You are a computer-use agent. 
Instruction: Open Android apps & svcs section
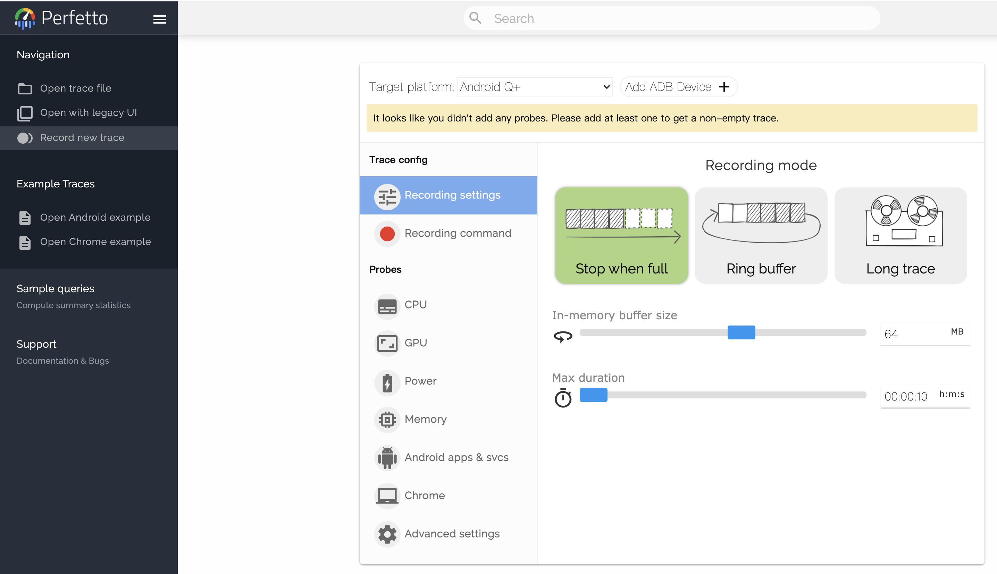[x=448, y=458]
